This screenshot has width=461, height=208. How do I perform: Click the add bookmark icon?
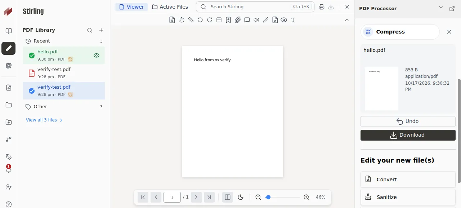click(x=228, y=20)
